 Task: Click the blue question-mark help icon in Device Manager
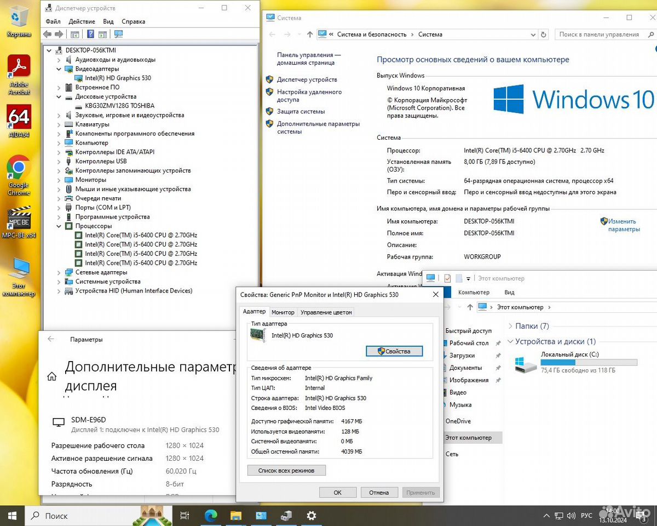tap(90, 34)
